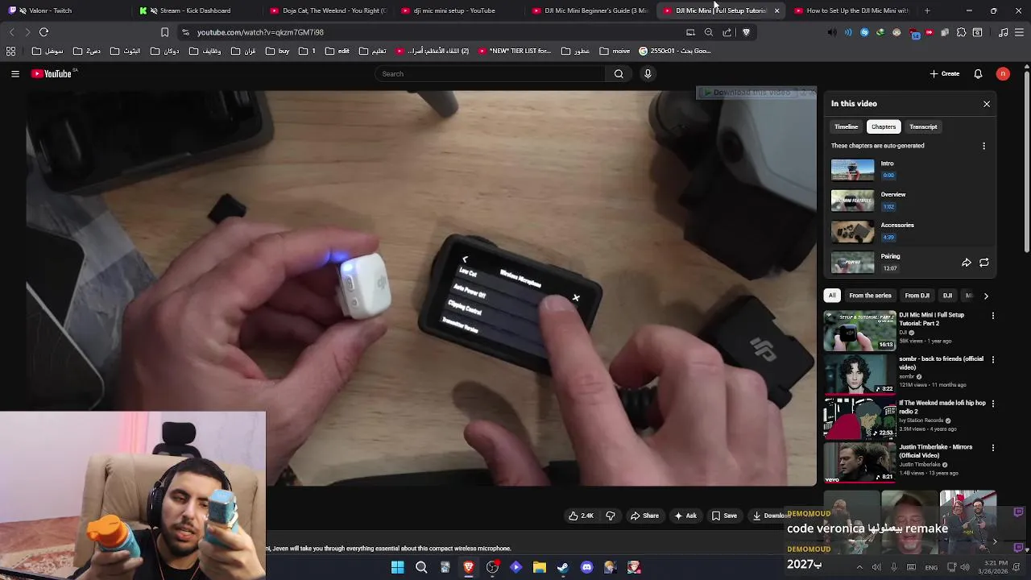Start voice search with the microphone icon
The image size is (1031, 580).
point(648,73)
